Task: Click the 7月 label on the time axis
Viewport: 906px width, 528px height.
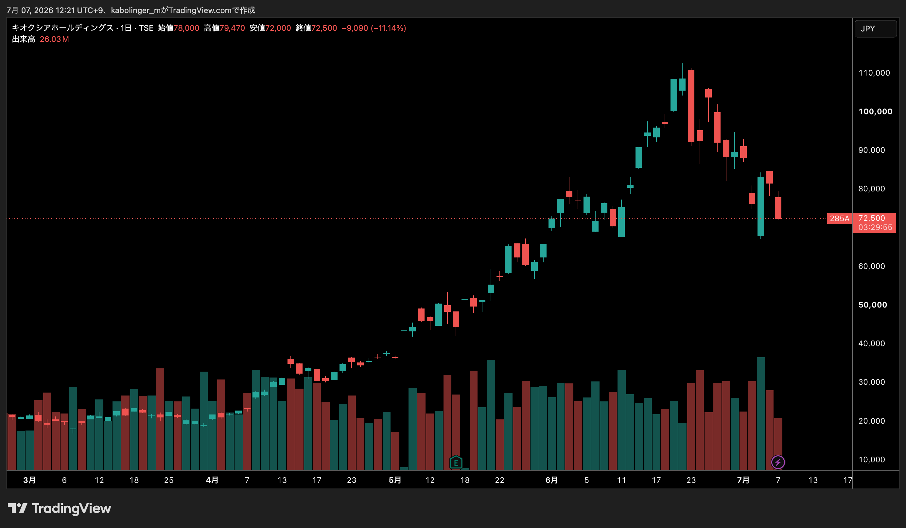Action: pos(743,480)
